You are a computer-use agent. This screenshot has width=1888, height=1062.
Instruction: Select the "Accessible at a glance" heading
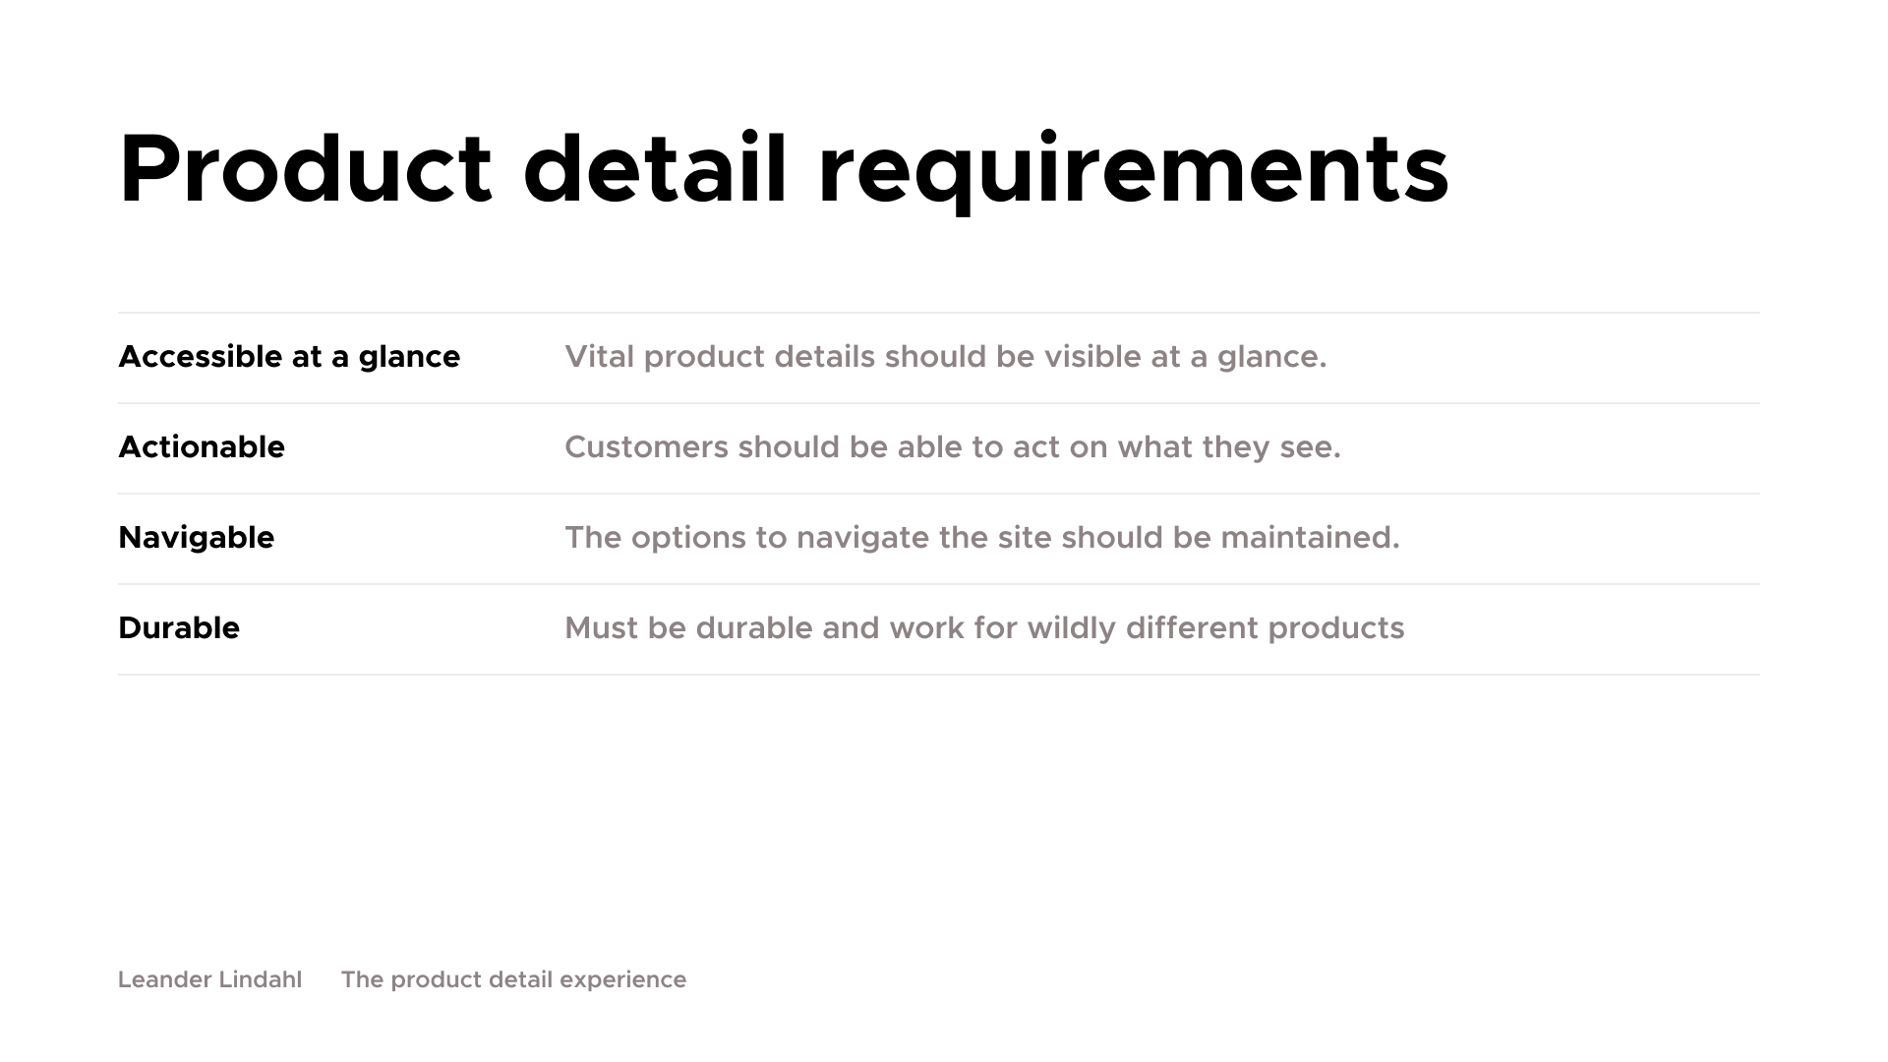289,357
